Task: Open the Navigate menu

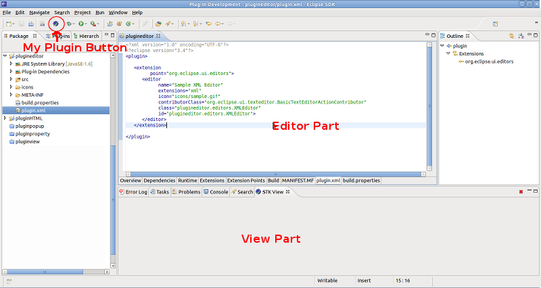Action: coord(39,12)
